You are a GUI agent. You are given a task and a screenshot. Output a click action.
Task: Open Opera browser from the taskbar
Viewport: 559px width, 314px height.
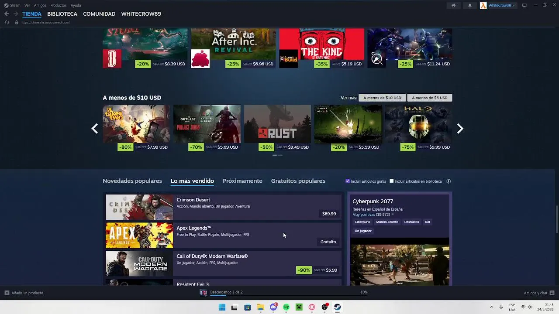pyautogui.click(x=312, y=307)
